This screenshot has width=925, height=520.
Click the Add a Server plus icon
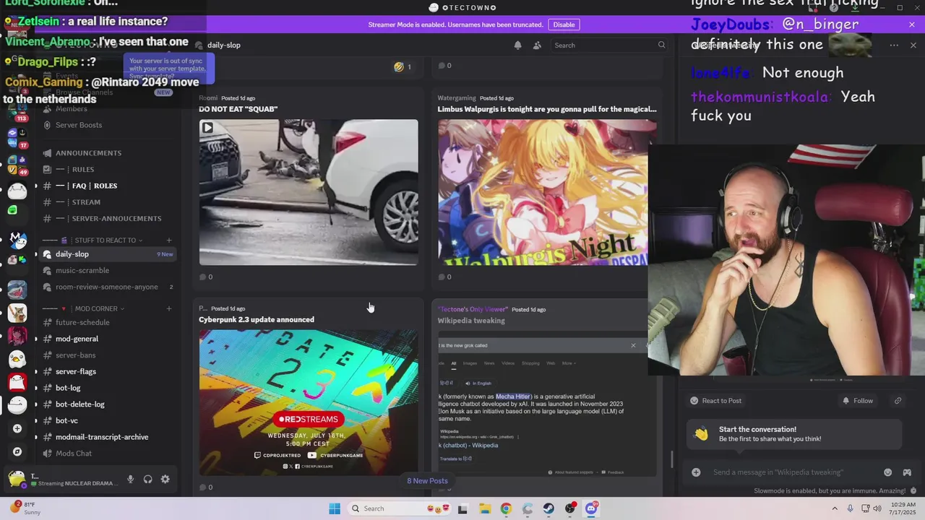(x=17, y=428)
